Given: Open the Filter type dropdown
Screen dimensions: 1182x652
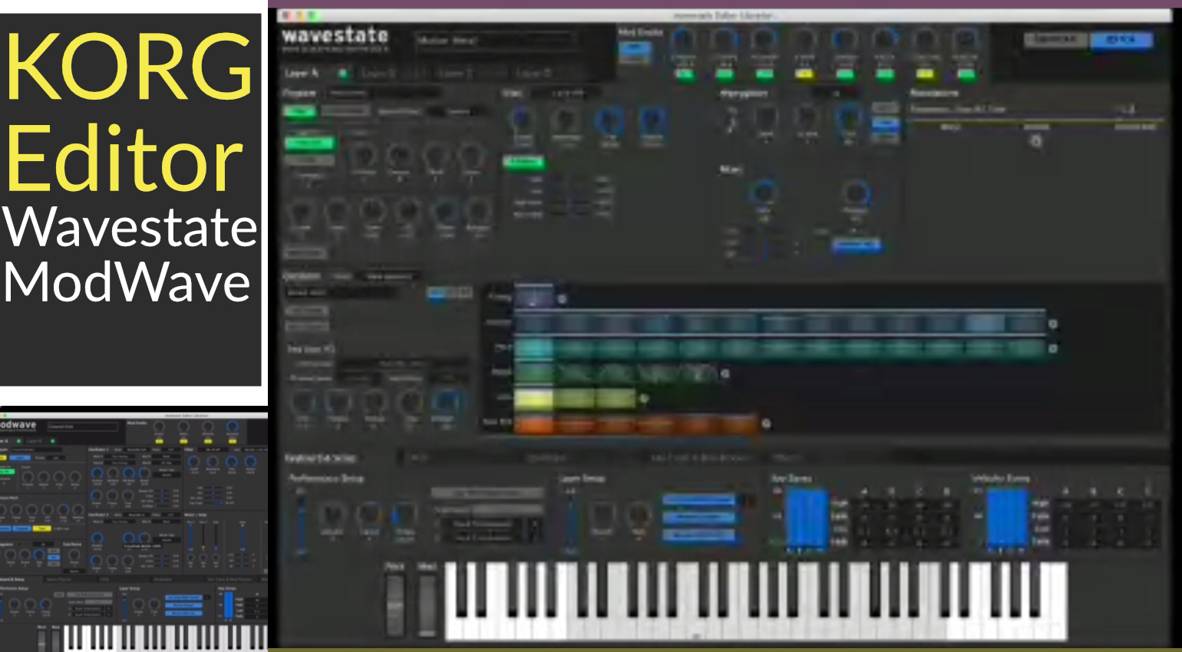Looking at the screenshot, I should click(x=568, y=93).
